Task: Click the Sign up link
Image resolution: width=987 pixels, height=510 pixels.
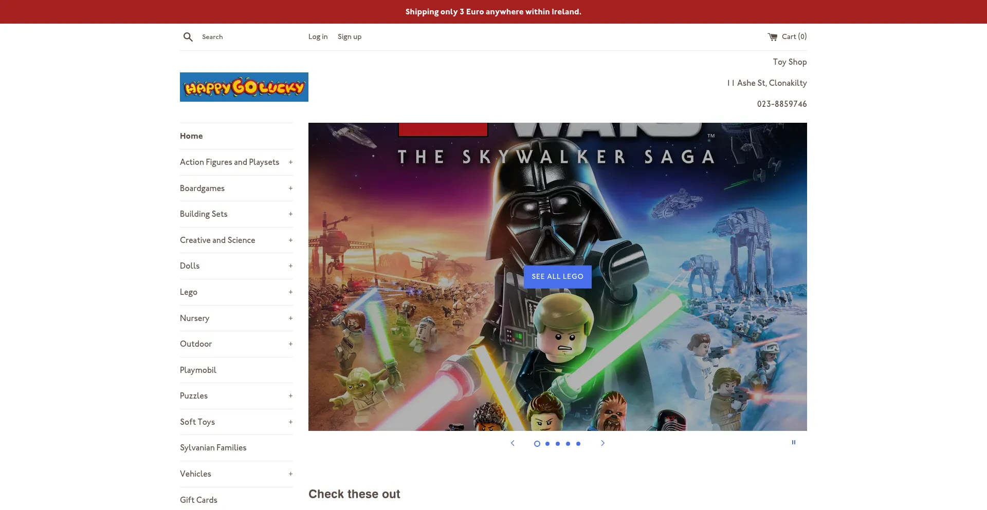Action: 350,37
